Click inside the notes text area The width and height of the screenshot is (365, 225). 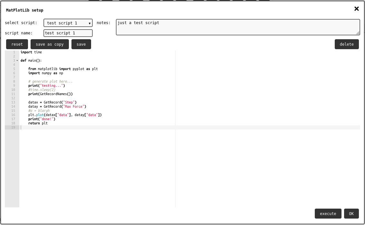pyautogui.click(x=238, y=27)
